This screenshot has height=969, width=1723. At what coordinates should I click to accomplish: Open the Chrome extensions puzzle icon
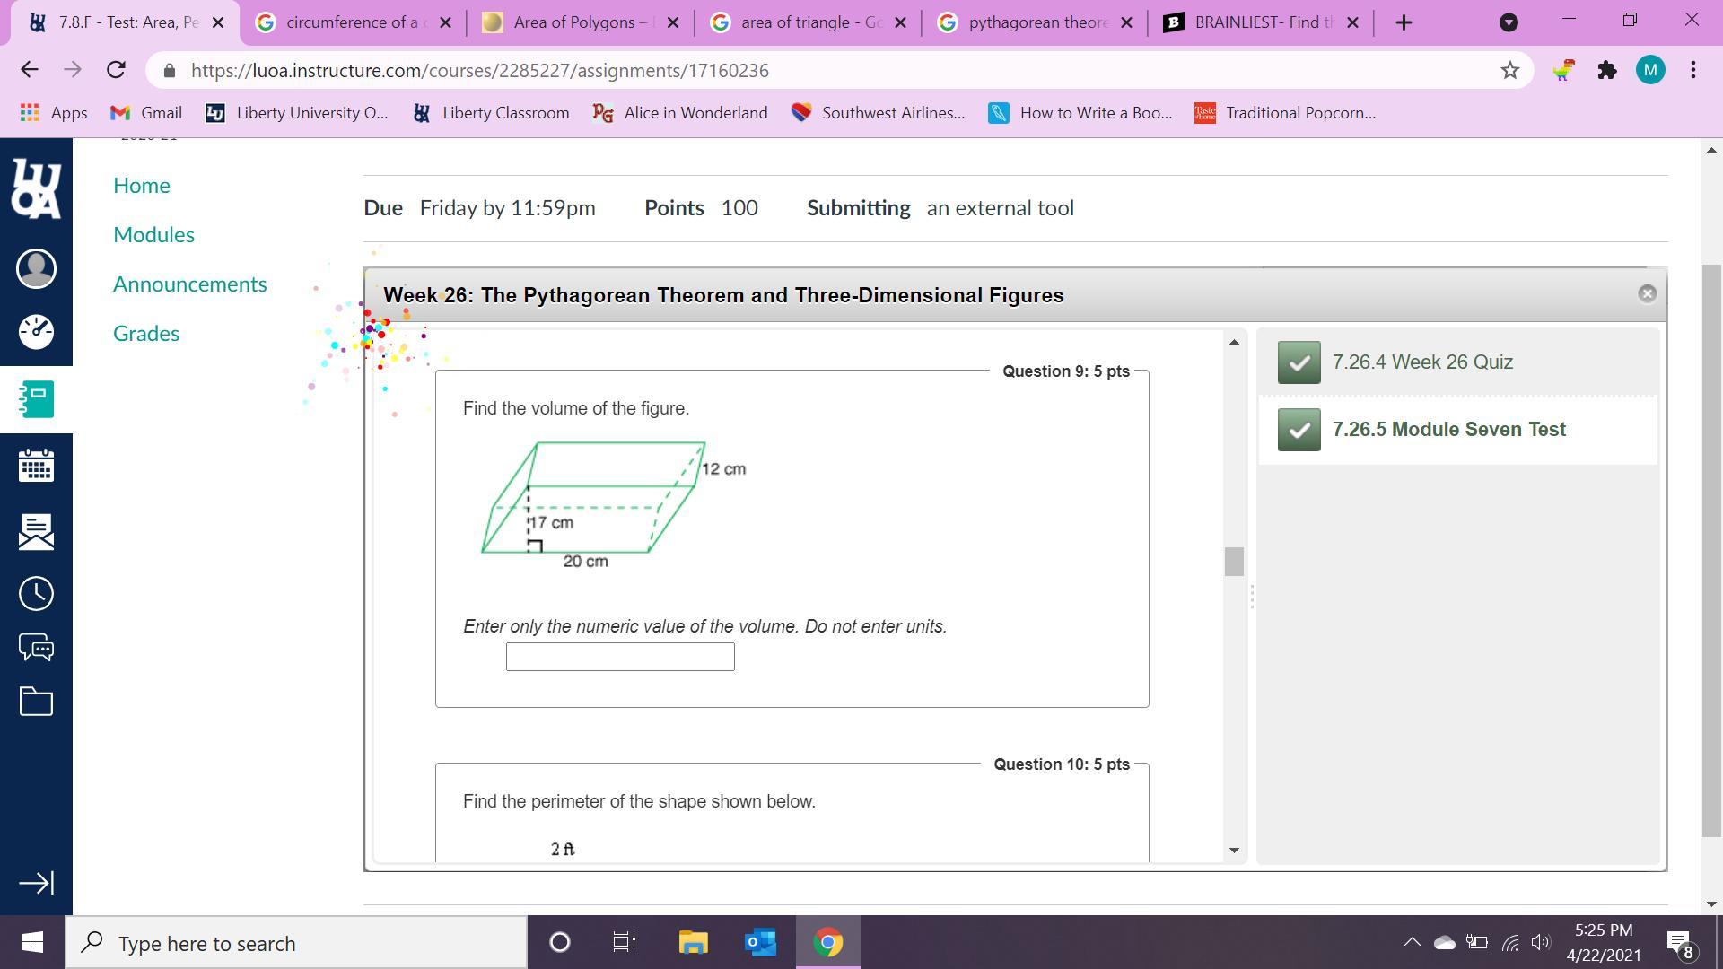tap(1606, 70)
